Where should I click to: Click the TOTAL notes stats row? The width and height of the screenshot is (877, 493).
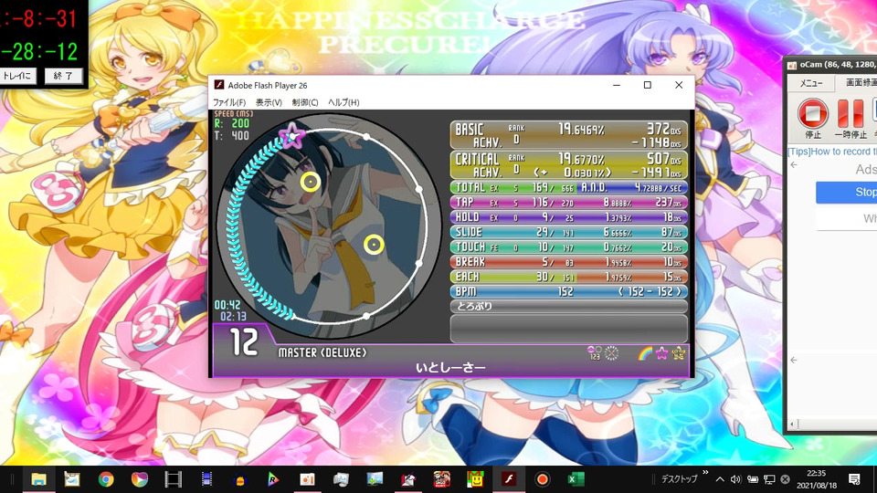point(569,188)
